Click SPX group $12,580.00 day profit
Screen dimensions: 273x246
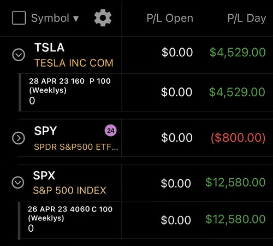pyautogui.click(x=235, y=183)
